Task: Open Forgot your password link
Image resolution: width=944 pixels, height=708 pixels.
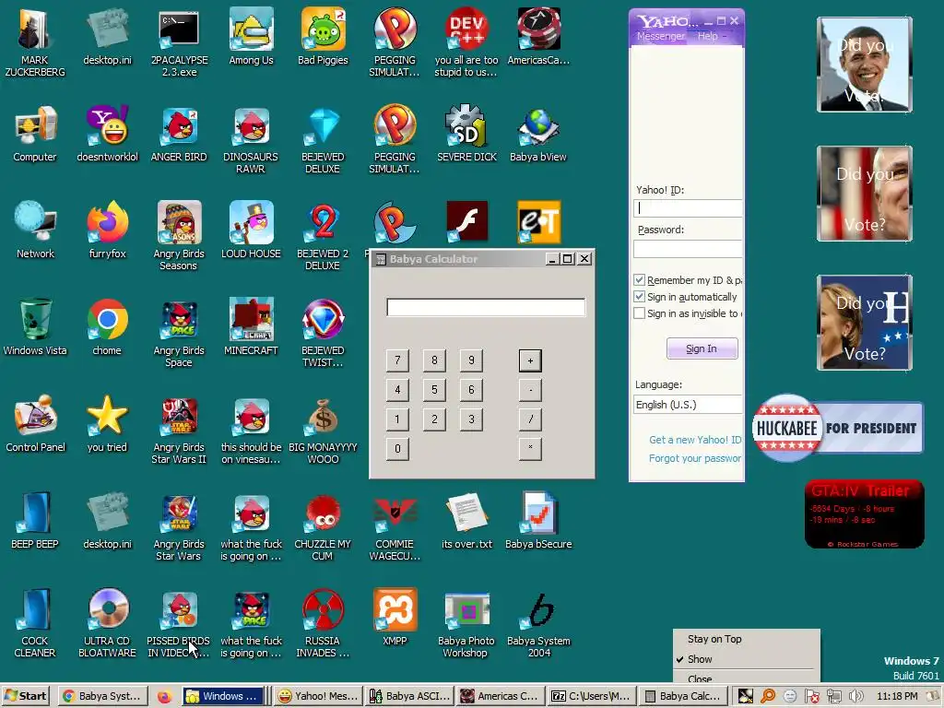Action: [695, 458]
